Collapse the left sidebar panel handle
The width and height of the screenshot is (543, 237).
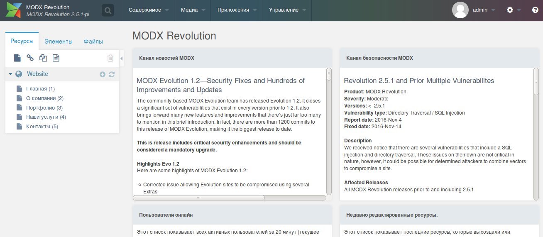(122, 59)
